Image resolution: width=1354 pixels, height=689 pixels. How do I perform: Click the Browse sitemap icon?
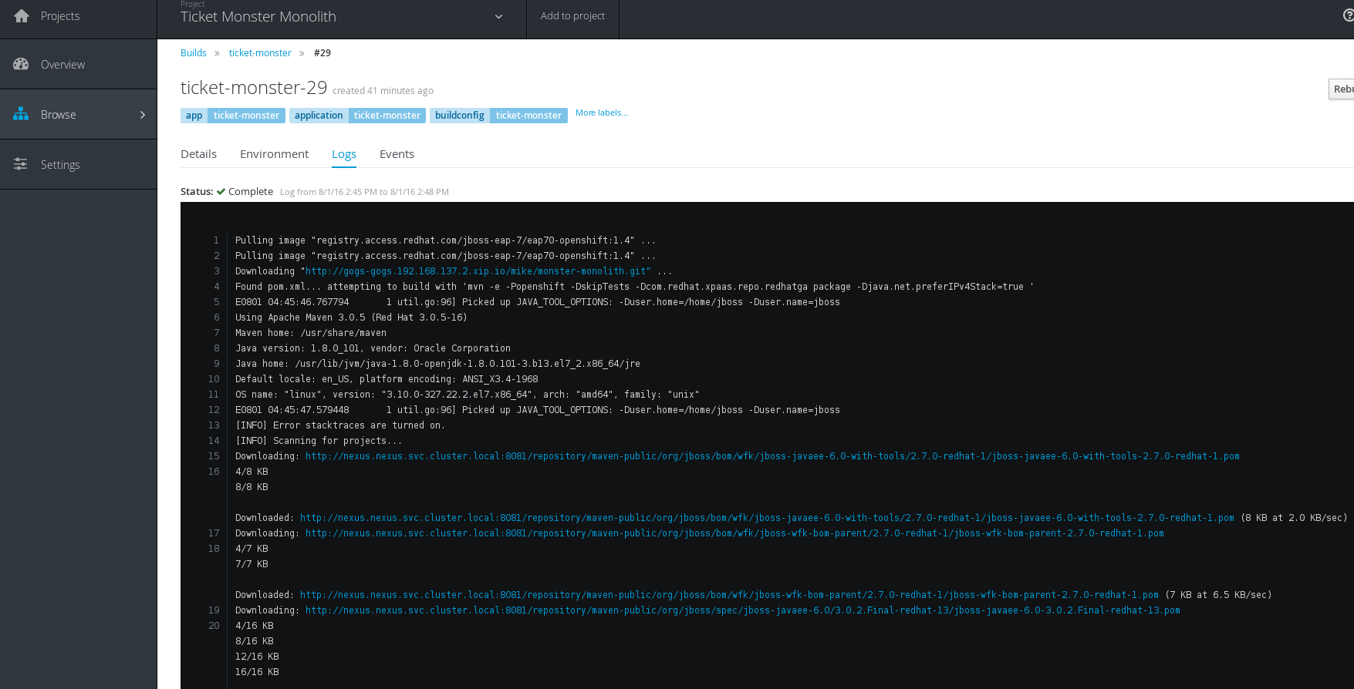pyautogui.click(x=22, y=114)
